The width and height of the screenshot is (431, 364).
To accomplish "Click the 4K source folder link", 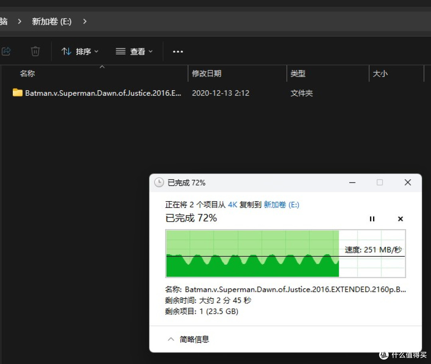I will (233, 205).
